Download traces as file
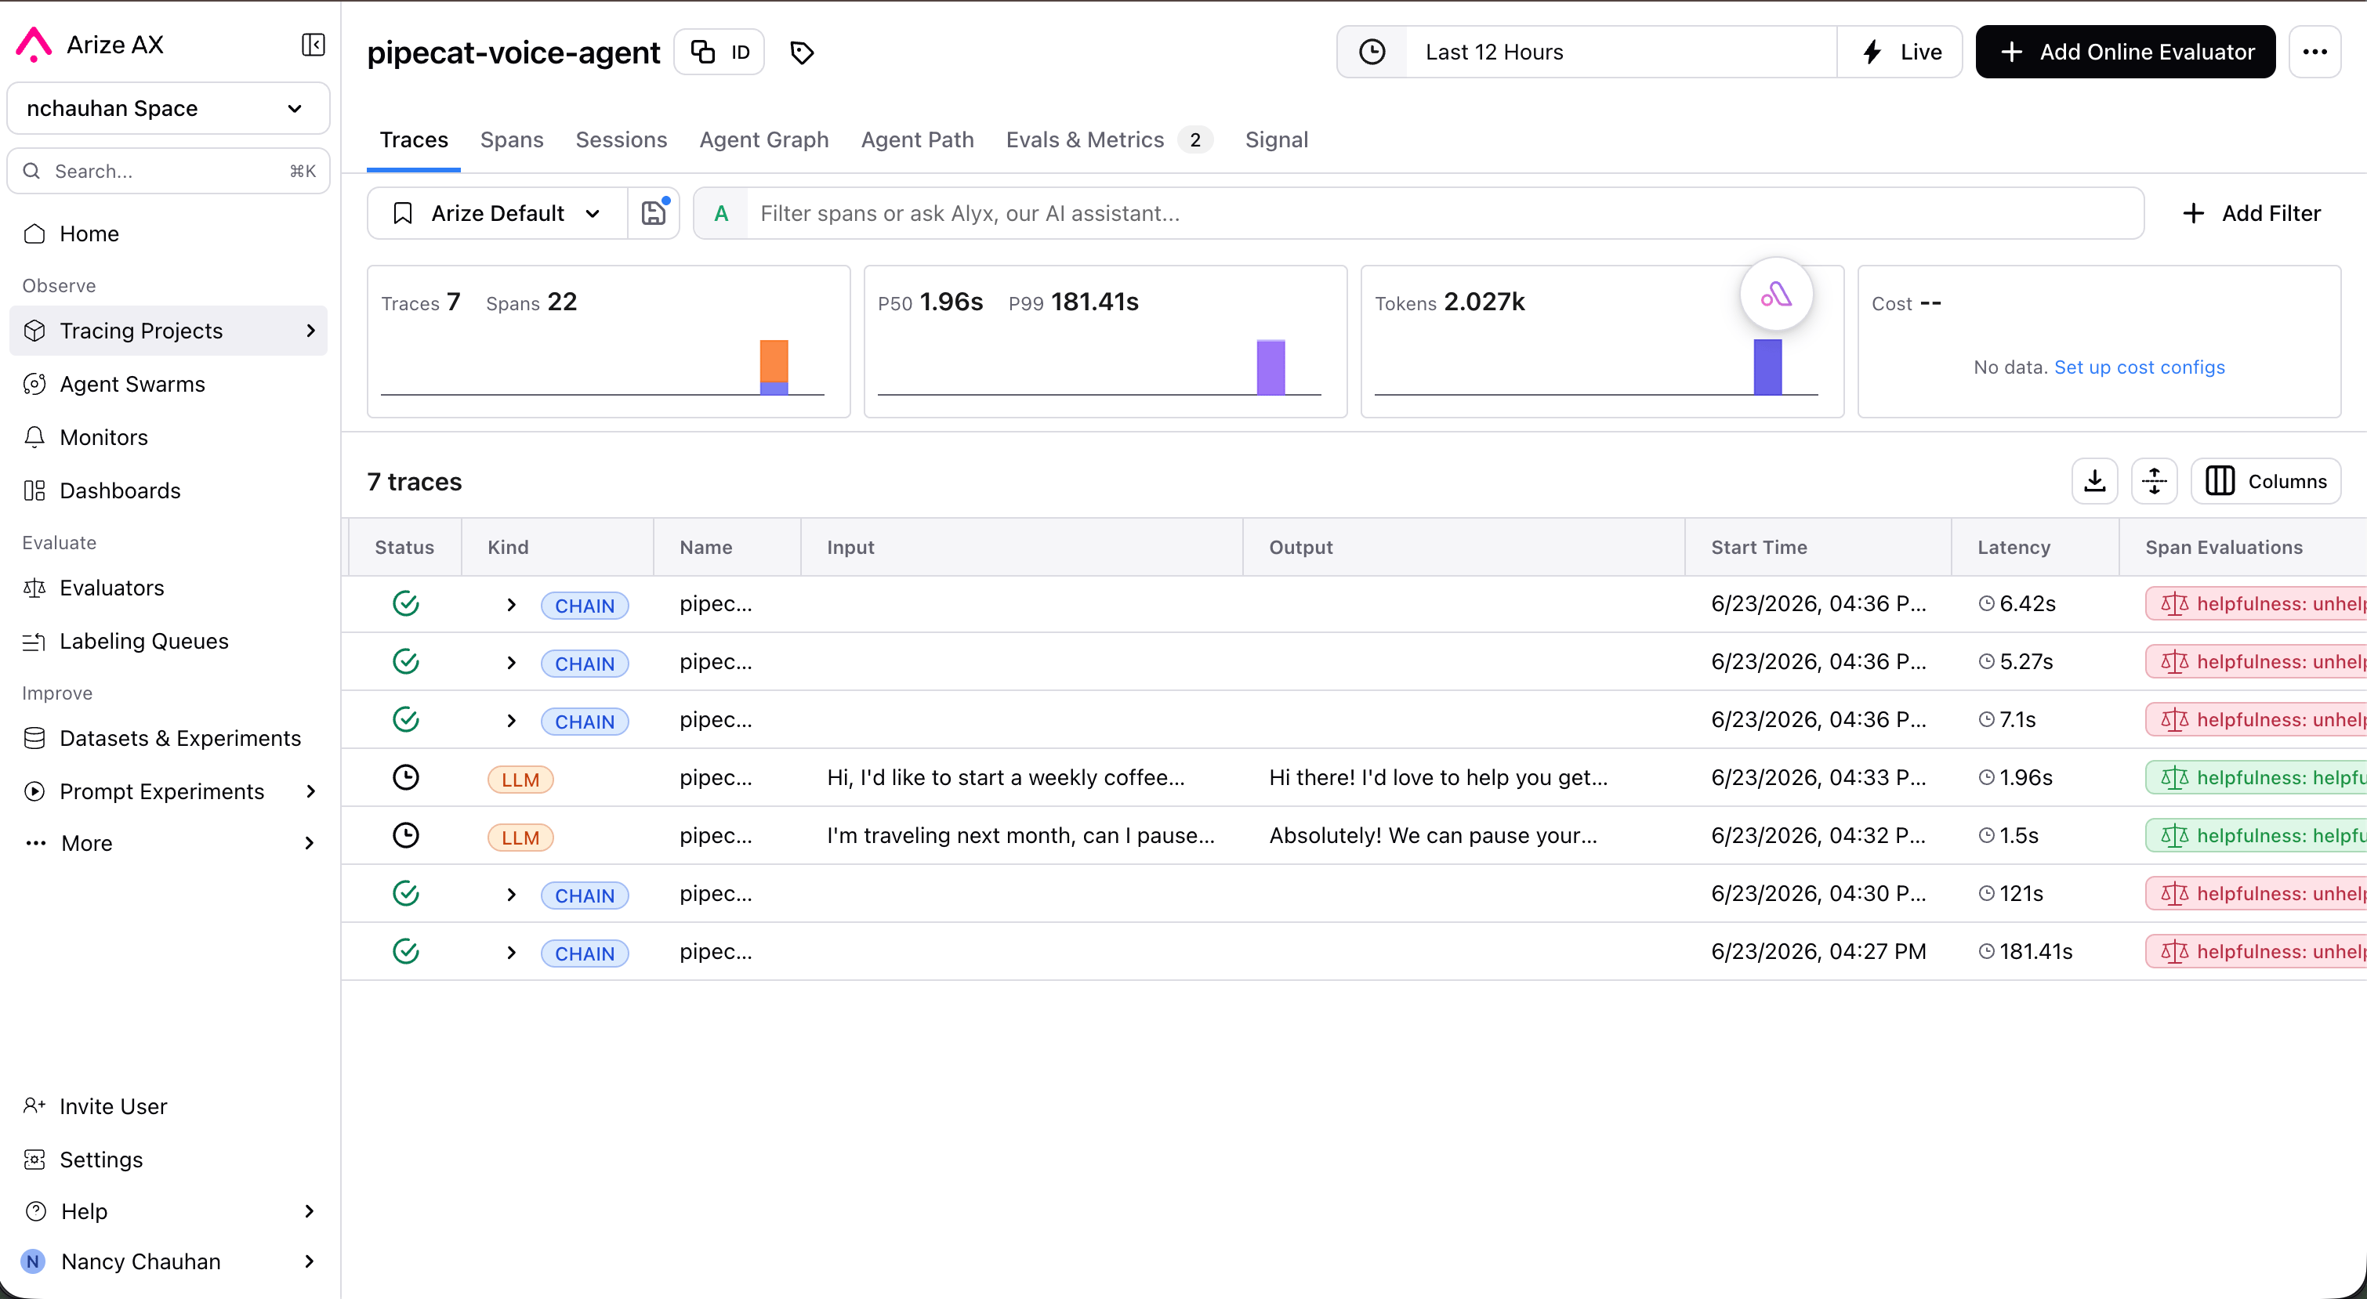 click(x=2095, y=480)
